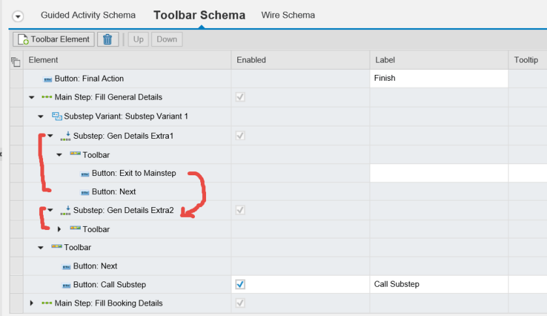Toggle Enabled checkbox for Fill General Details
The image size is (547, 316).
click(240, 97)
